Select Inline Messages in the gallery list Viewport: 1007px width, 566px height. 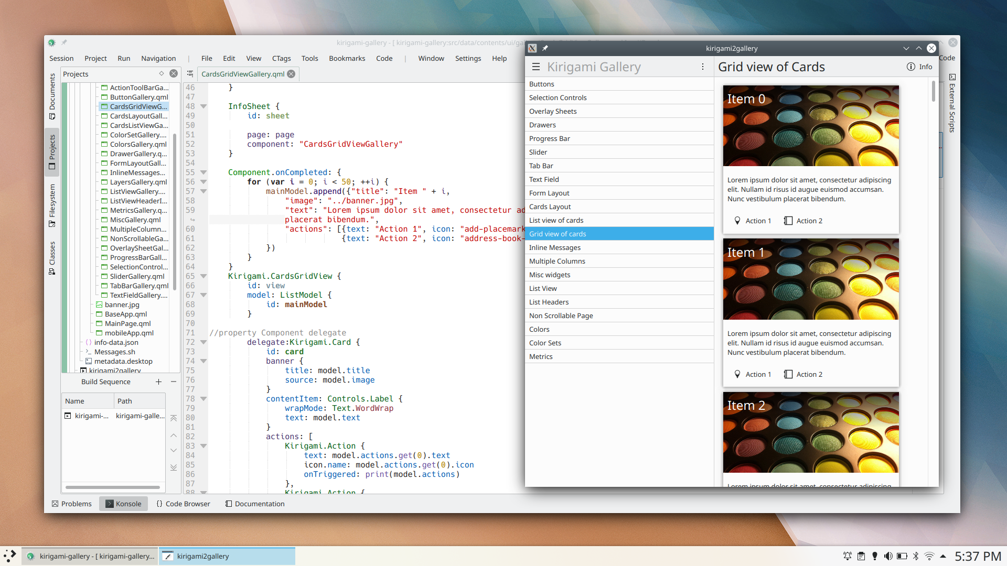[619, 247]
